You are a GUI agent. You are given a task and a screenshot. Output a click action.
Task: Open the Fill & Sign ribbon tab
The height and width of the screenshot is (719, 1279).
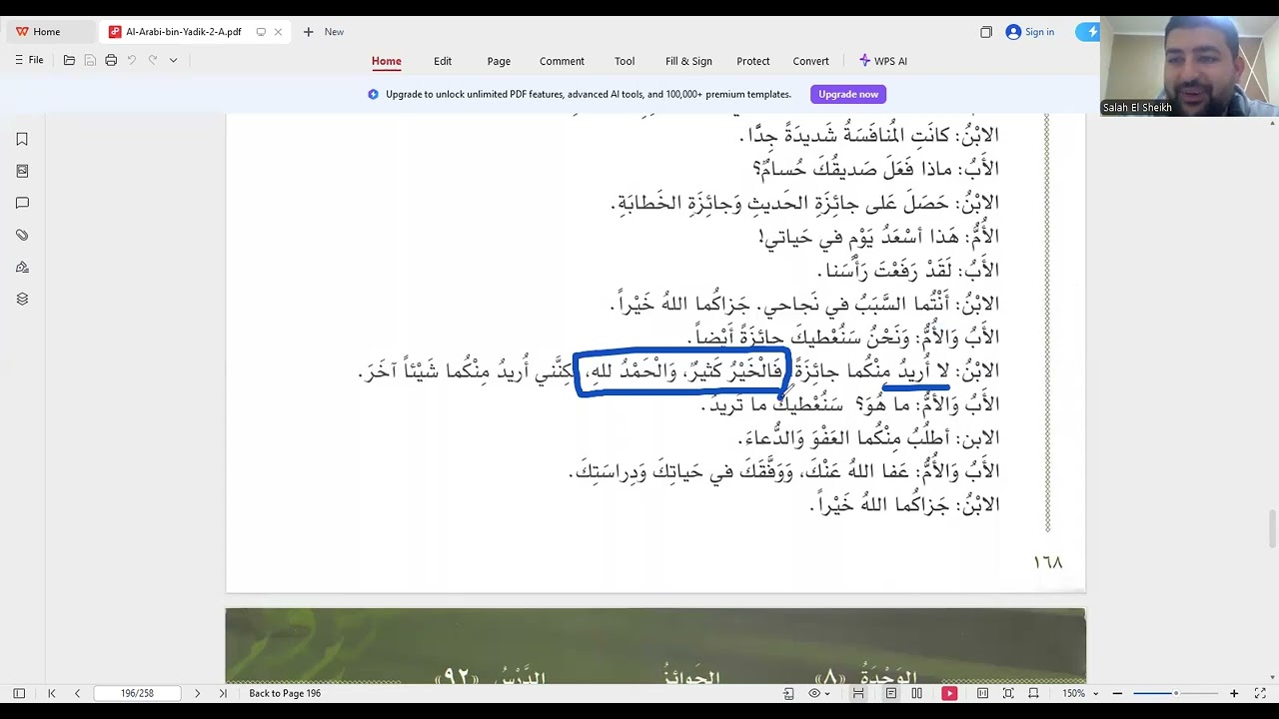pos(688,61)
